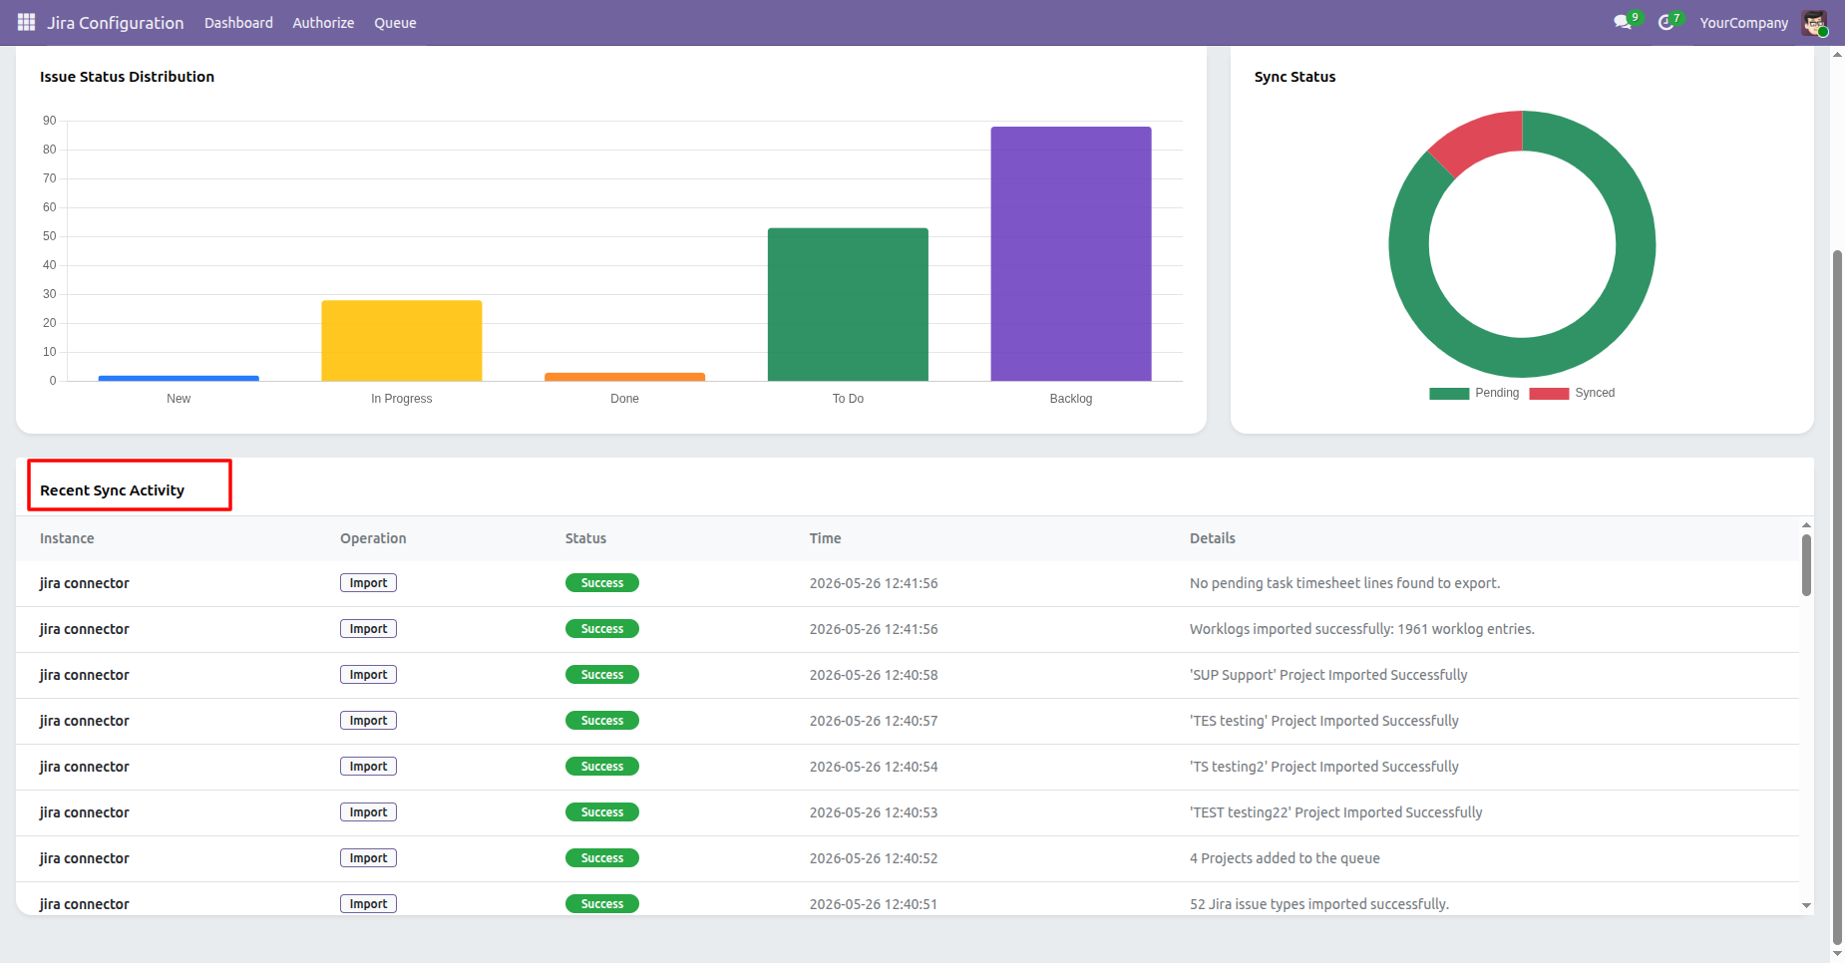Click Success badge for worklogs imported row

tap(602, 629)
